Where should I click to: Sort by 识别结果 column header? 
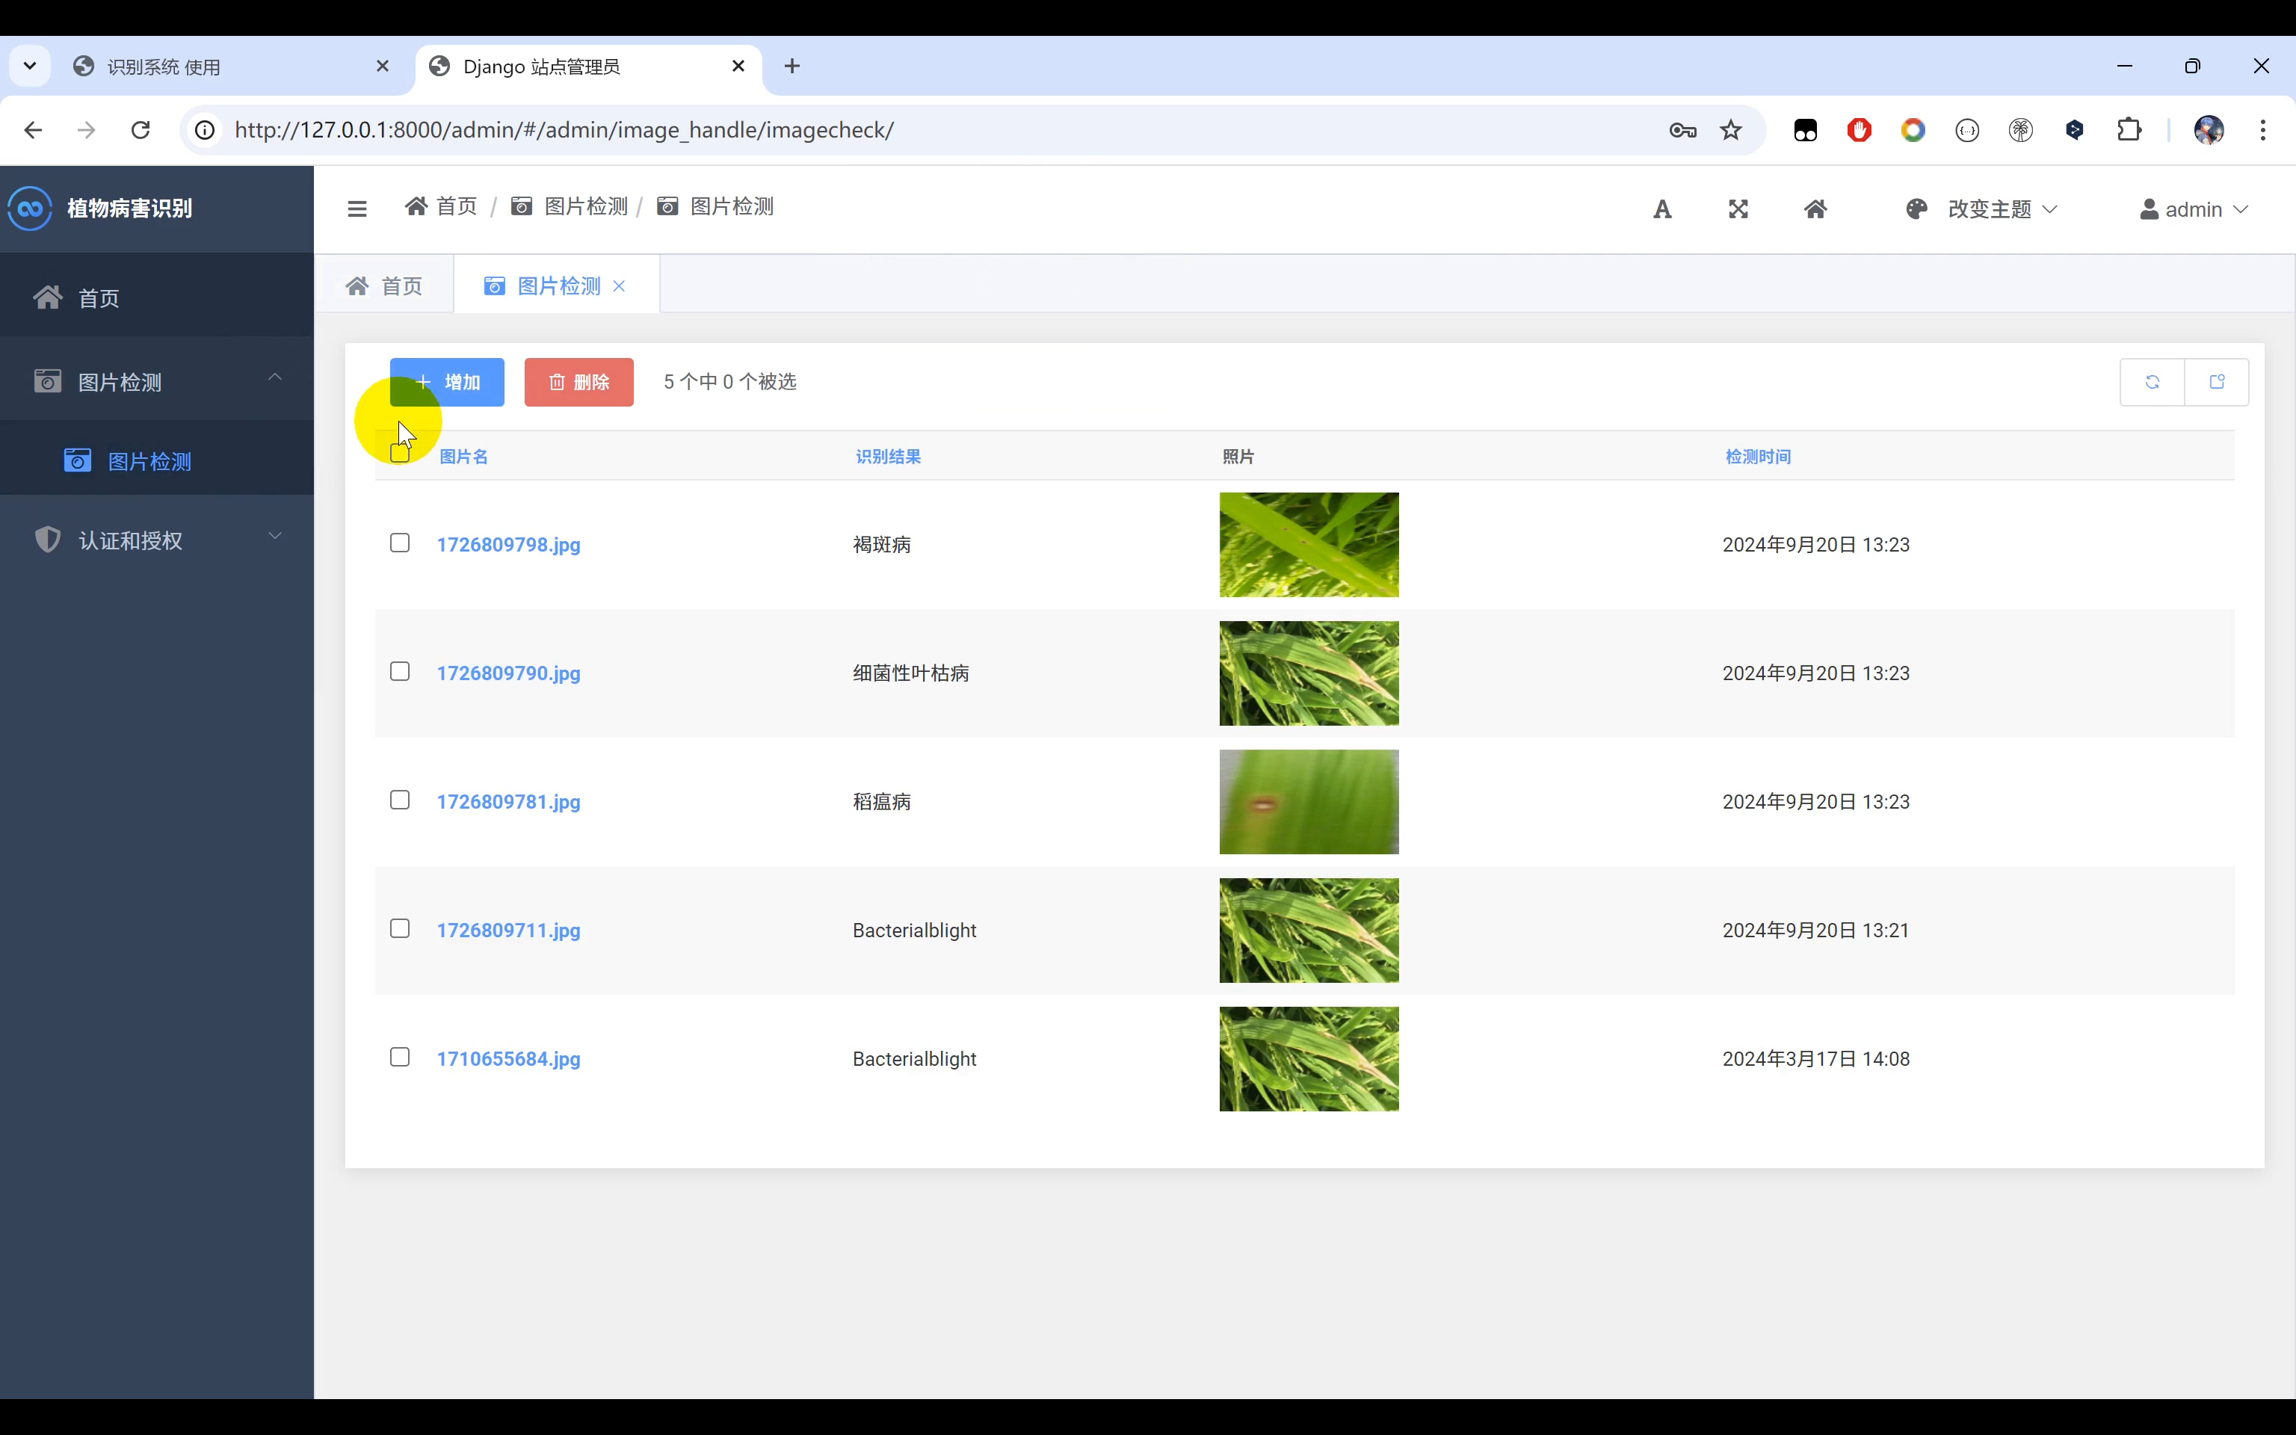pyautogui.click(x=888, y=457)
